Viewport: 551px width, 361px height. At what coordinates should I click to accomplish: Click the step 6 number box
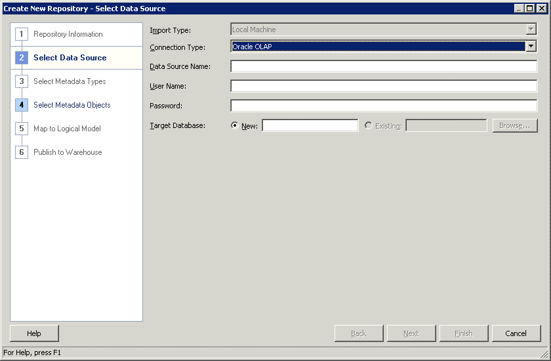point(22,152)
